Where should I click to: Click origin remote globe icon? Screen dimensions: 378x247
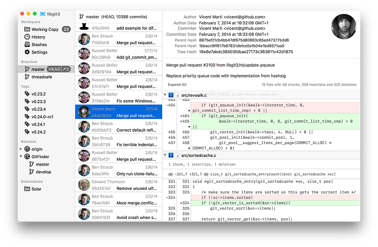click(x=27, y=149)
